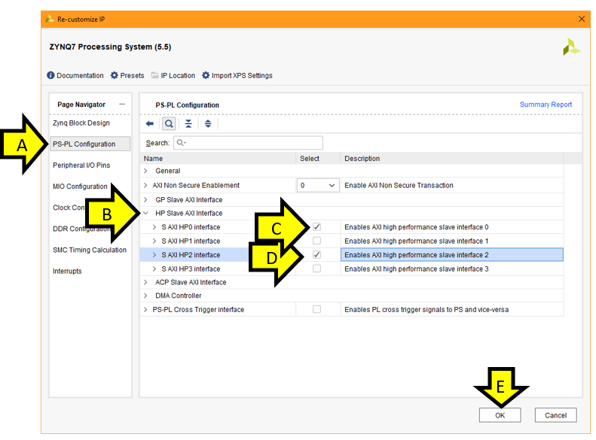Open SMC Timing Calculation page
This screenshot has width=596, height=440.
90,250
